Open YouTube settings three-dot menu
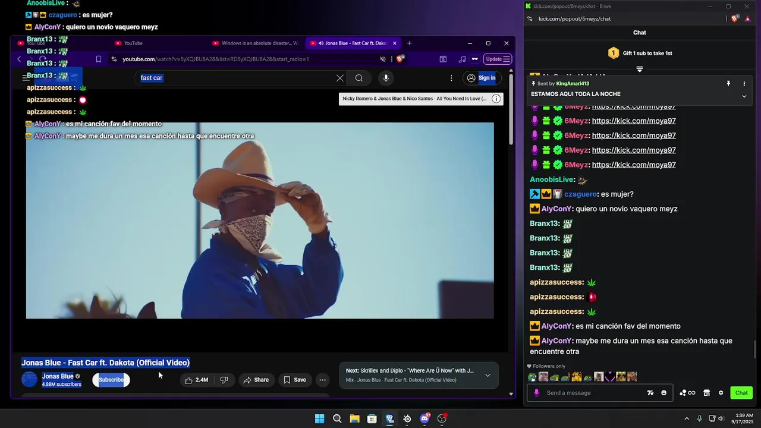 tap(451, 78)
